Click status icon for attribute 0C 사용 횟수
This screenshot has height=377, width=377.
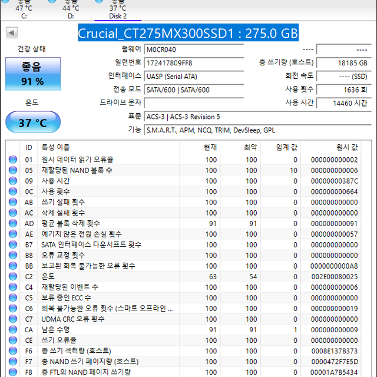tap(13, 191)
